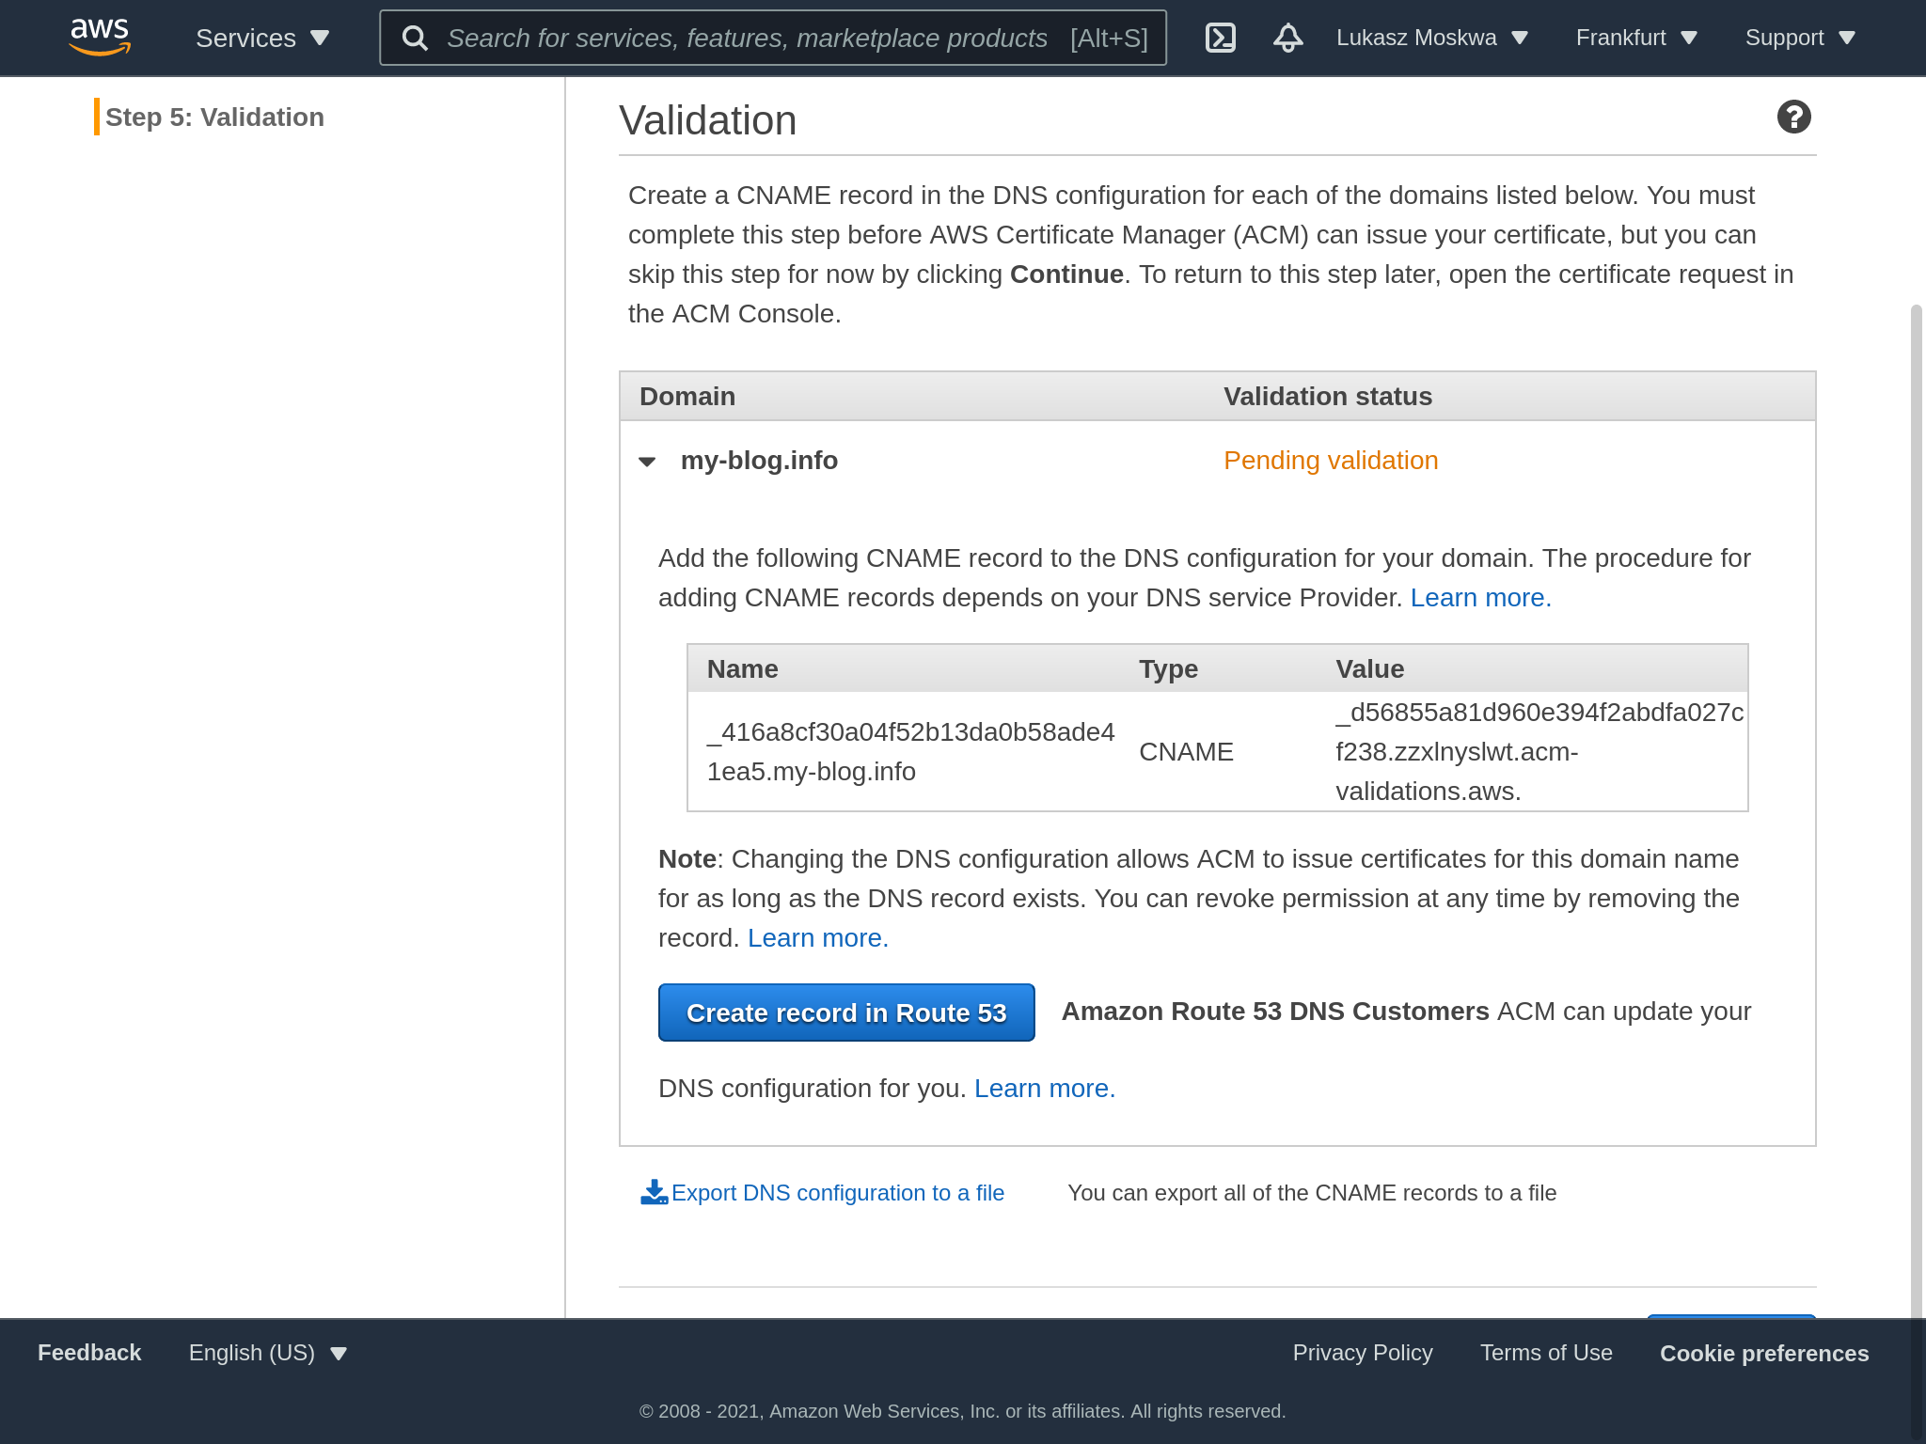The height and width of the screenshot is (1444, 1926).
Task: Click the AWS logo home icon
Action: click(x=100, y=37)
